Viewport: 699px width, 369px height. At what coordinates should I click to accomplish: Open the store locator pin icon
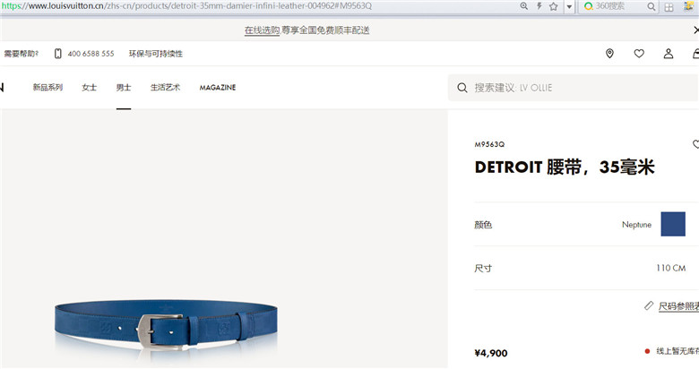609,54
